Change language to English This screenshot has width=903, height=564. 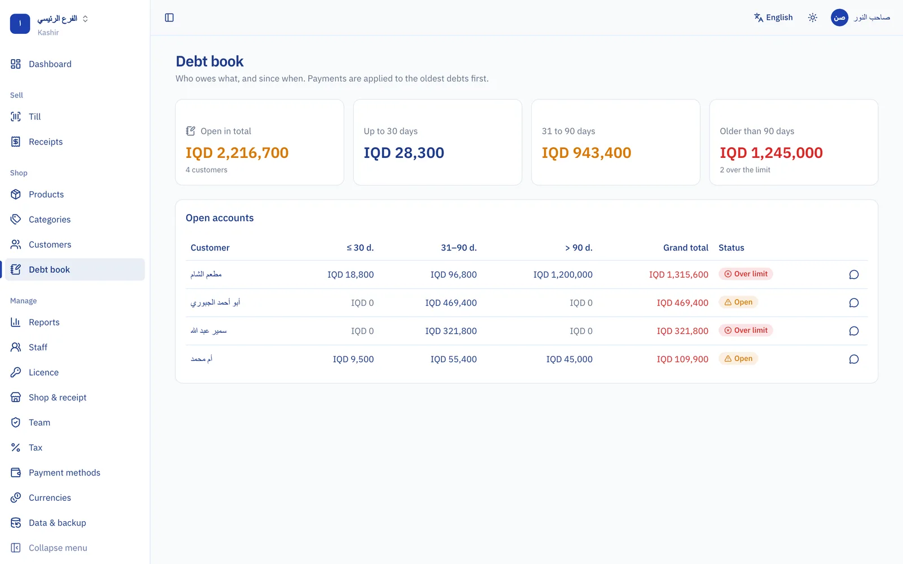(x=773, y=17)
